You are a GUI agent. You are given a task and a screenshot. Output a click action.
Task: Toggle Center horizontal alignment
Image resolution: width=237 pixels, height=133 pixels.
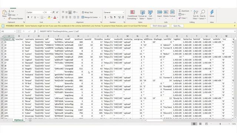pos(67,17)
